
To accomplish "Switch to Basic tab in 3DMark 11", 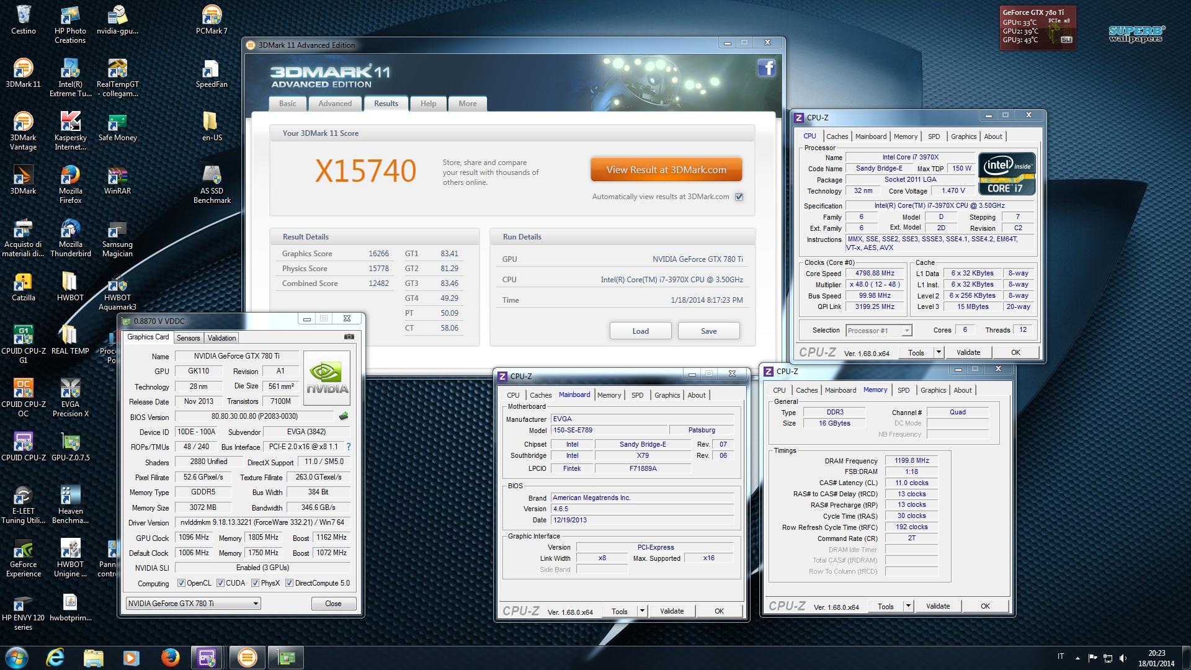I will (x=287, y=104).
